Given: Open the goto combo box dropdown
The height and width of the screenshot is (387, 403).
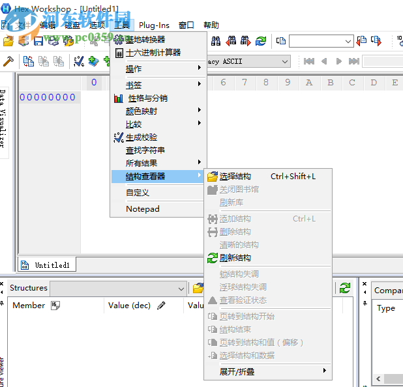Looking at the screenshot, I should pyautogui.click(x=348, y=41).
